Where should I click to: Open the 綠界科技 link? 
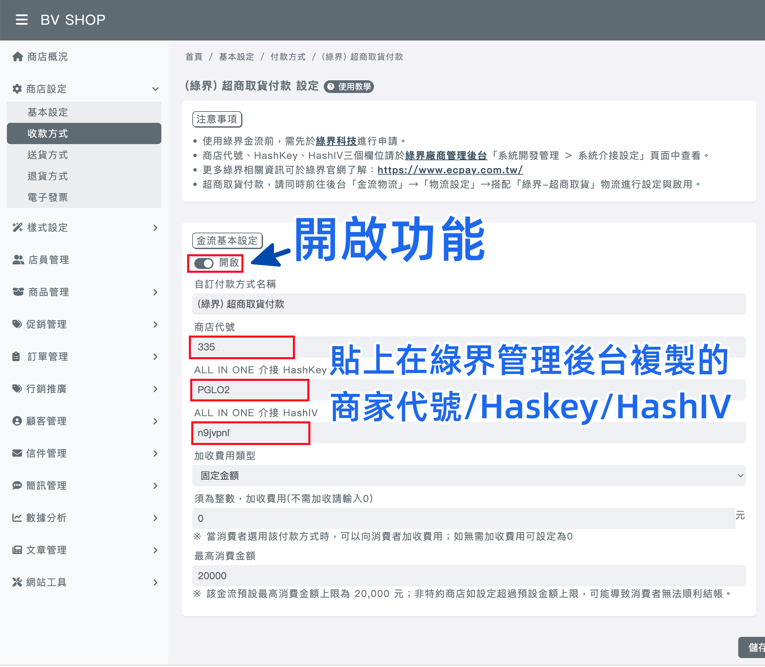336,141
